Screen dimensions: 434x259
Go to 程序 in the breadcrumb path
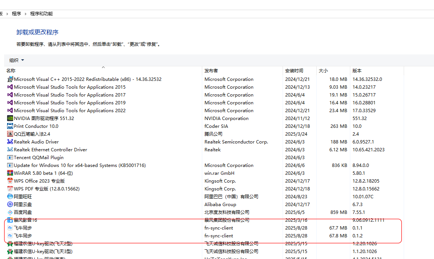(x=16, y=14)
